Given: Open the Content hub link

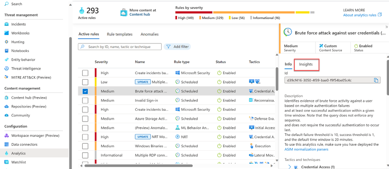Looking at the screenshot, I should tap(140, 14).
